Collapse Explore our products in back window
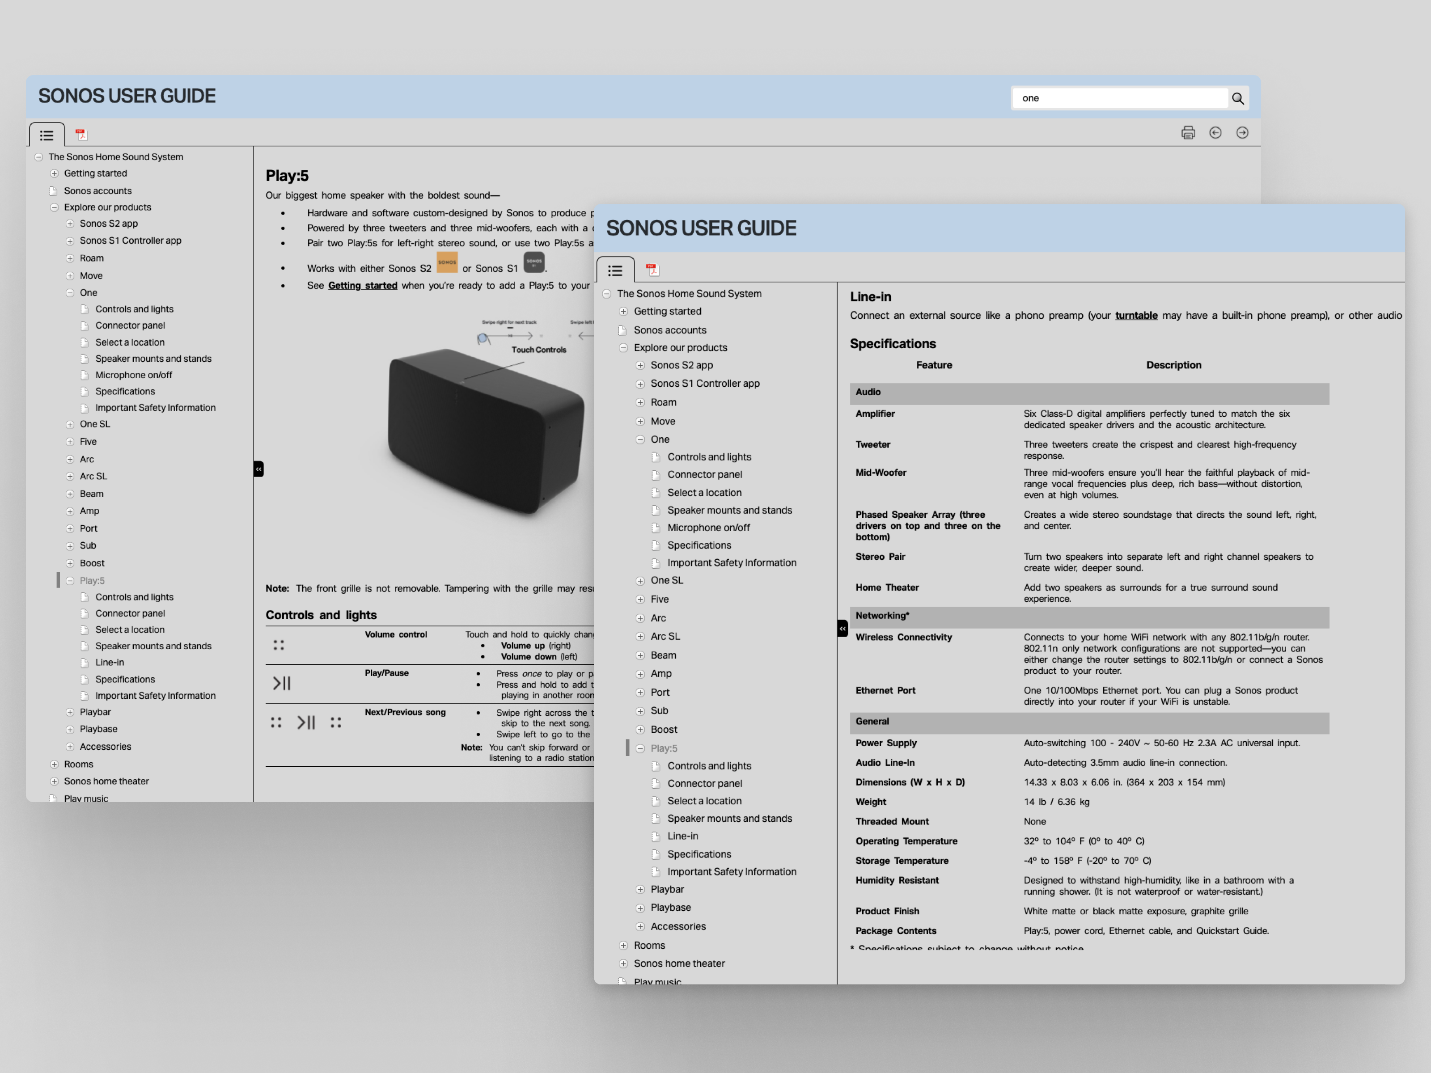 click(55, 207)
